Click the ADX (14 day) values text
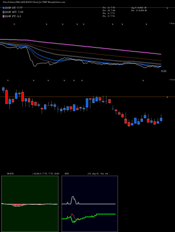The width and height of the screenshot is (175, 232). [98, 174]
